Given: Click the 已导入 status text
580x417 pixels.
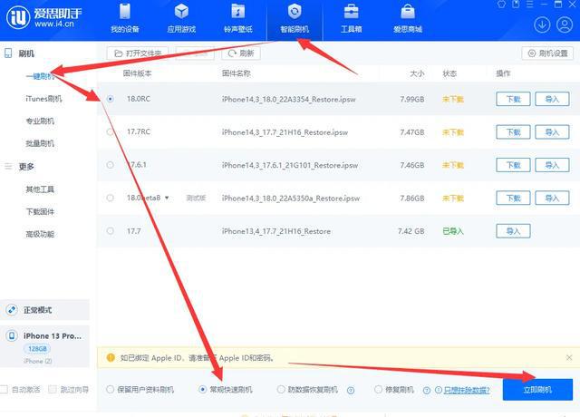Looking at the screenshot, I should point(453,231).
